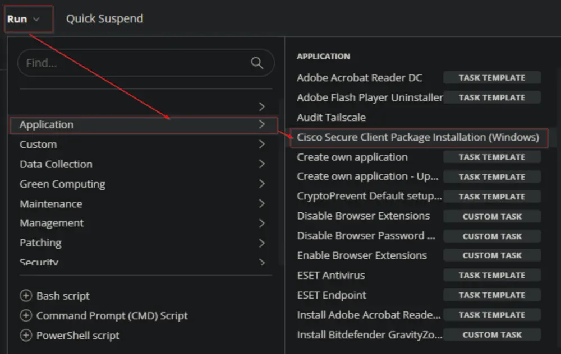Select Install Adobe Acrobat Reade... task
The height and width of the screenshot is (354, 561).
tap(369, 315)
